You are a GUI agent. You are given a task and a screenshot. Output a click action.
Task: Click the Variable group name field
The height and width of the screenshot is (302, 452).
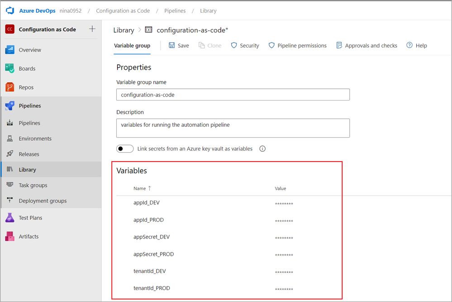[233, 95]
